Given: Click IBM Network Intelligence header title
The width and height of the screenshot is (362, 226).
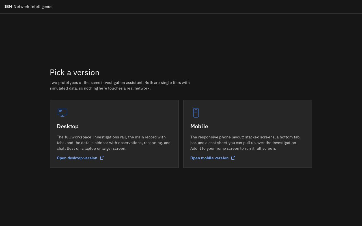Looking at the screenshot, I should click(x=29, y=6).
